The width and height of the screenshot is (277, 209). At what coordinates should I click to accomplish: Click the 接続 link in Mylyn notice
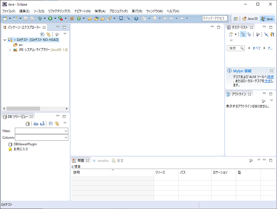tap(270, 77)
